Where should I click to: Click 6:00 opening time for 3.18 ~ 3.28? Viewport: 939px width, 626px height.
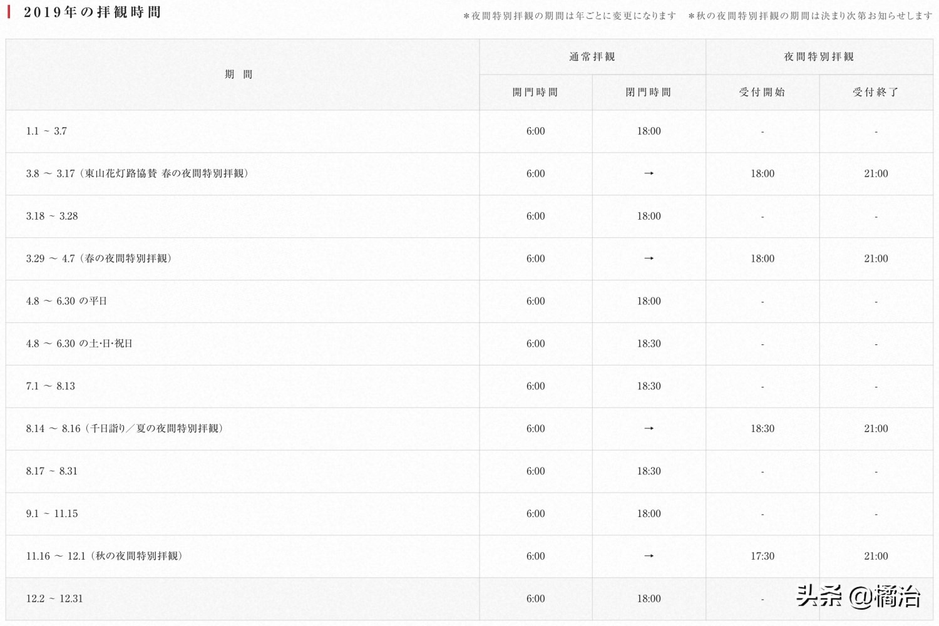[x=536, y=217]
